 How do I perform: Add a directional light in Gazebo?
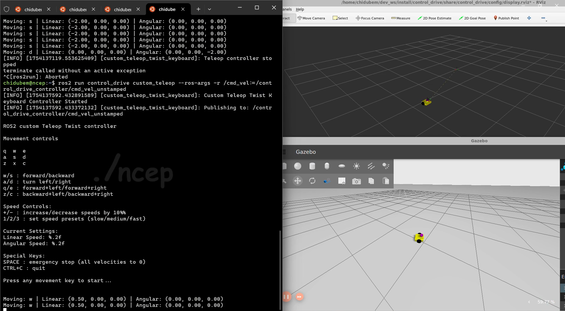371,166
